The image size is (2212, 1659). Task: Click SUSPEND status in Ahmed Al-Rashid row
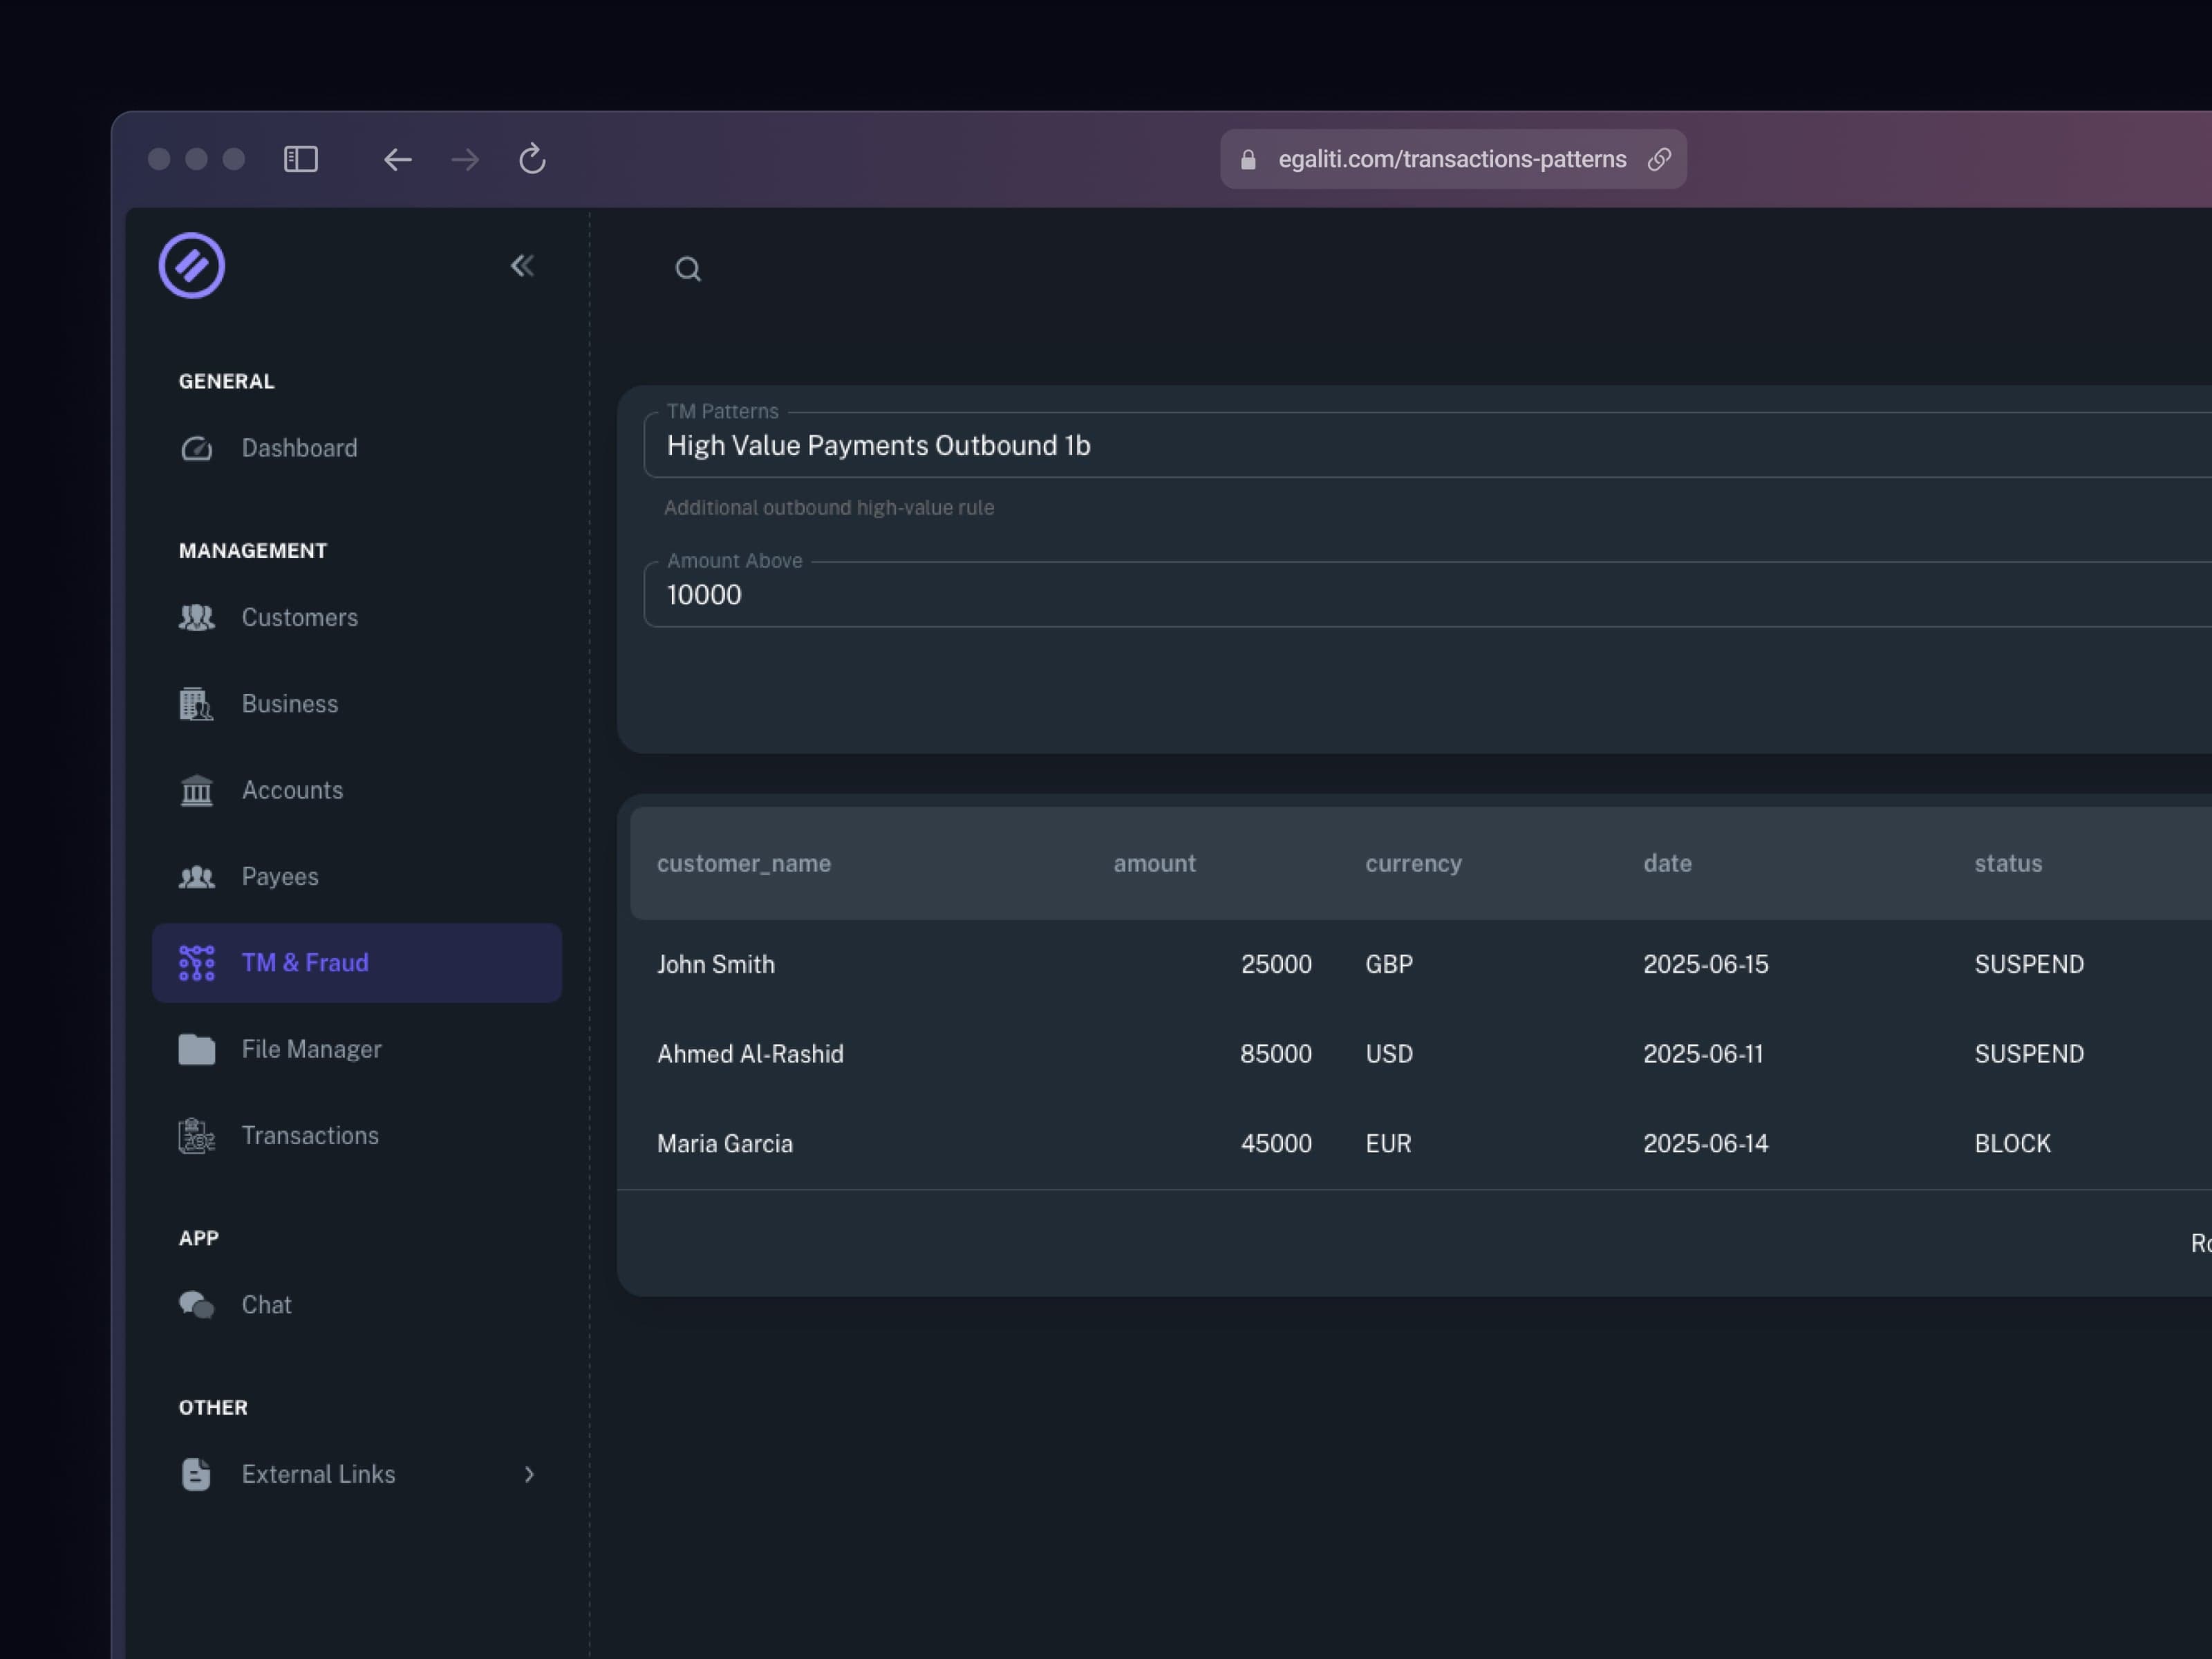2029,1054
